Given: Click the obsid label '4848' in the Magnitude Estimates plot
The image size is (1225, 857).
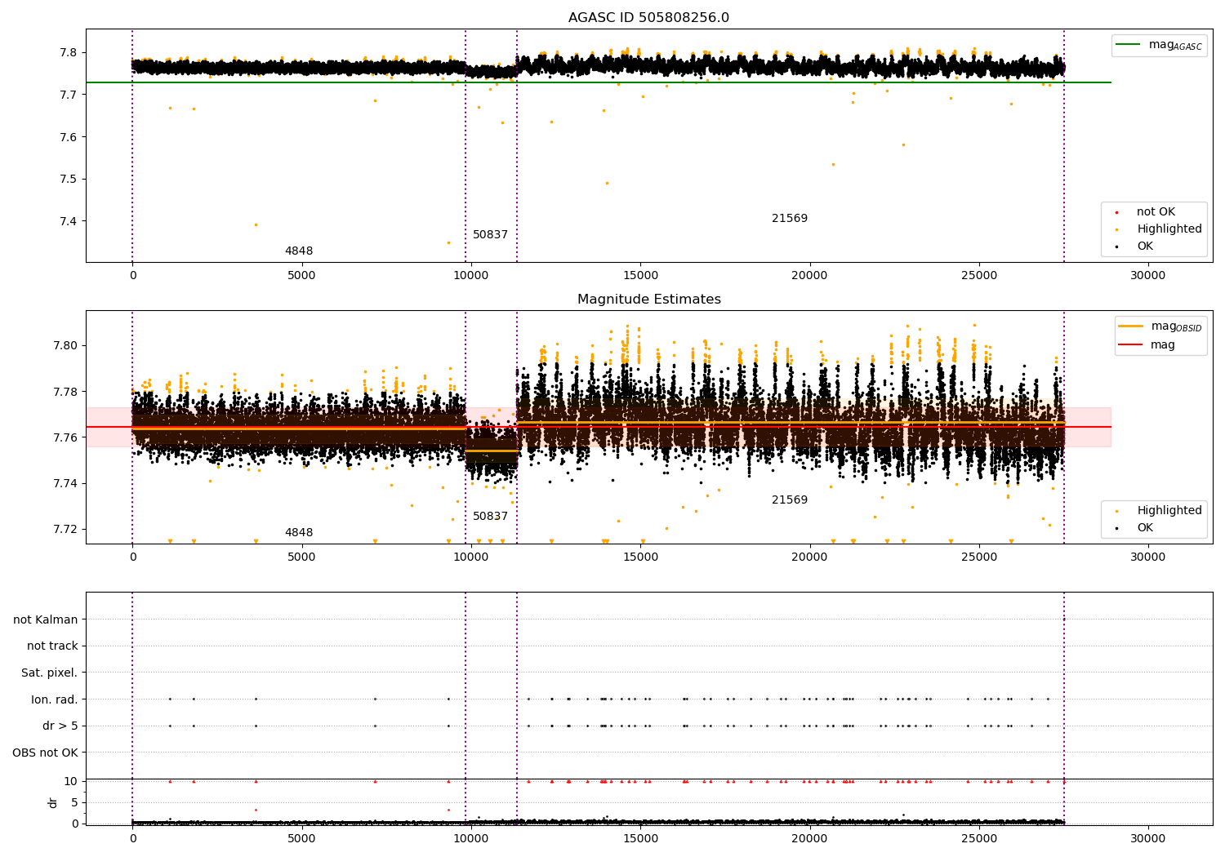Looking at the screenshot, I should [299, 533].
